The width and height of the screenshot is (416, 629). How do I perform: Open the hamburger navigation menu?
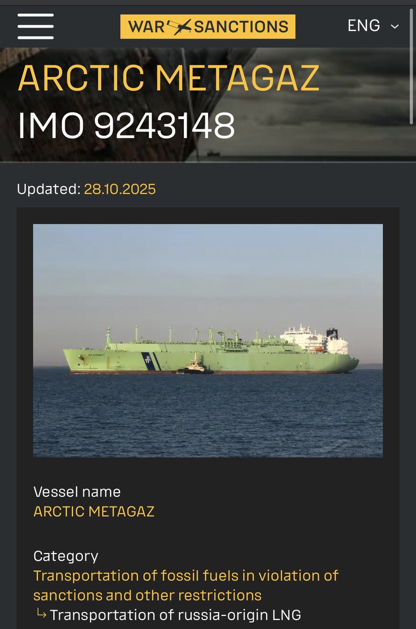(36, 26)
